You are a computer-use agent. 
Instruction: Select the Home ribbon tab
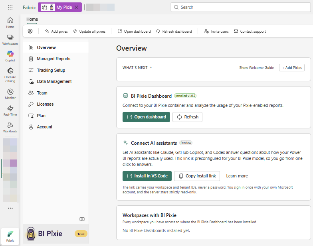32,19
